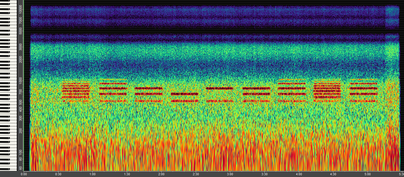
Task: Jump to 1:00 on the time ruler
Action: 93,174
